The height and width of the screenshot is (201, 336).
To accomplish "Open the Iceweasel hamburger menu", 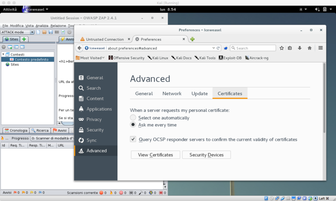I will coord(320,48).
